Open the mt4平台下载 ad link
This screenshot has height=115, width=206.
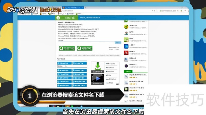pos(111,64)
